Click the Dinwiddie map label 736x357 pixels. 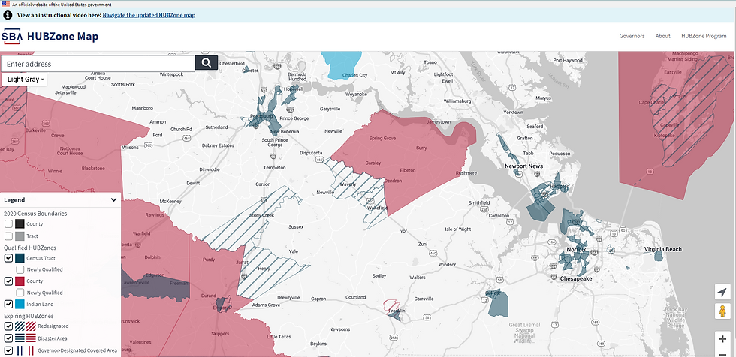[209, 169]
